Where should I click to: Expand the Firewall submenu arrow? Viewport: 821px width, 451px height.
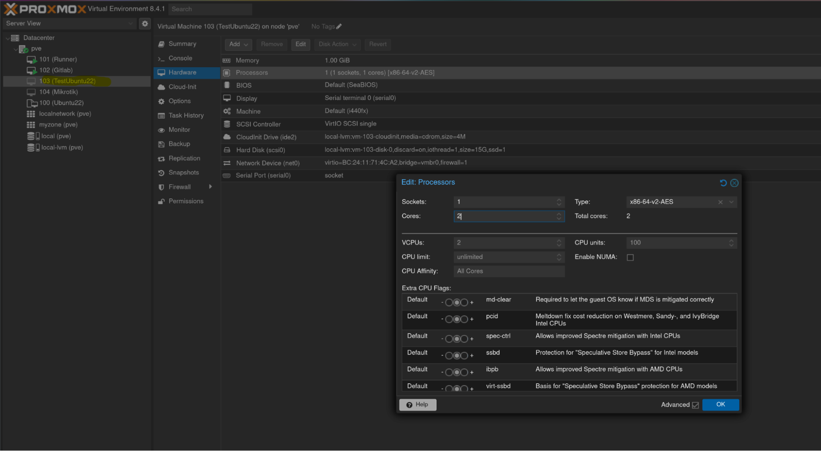tap(210, 187)
